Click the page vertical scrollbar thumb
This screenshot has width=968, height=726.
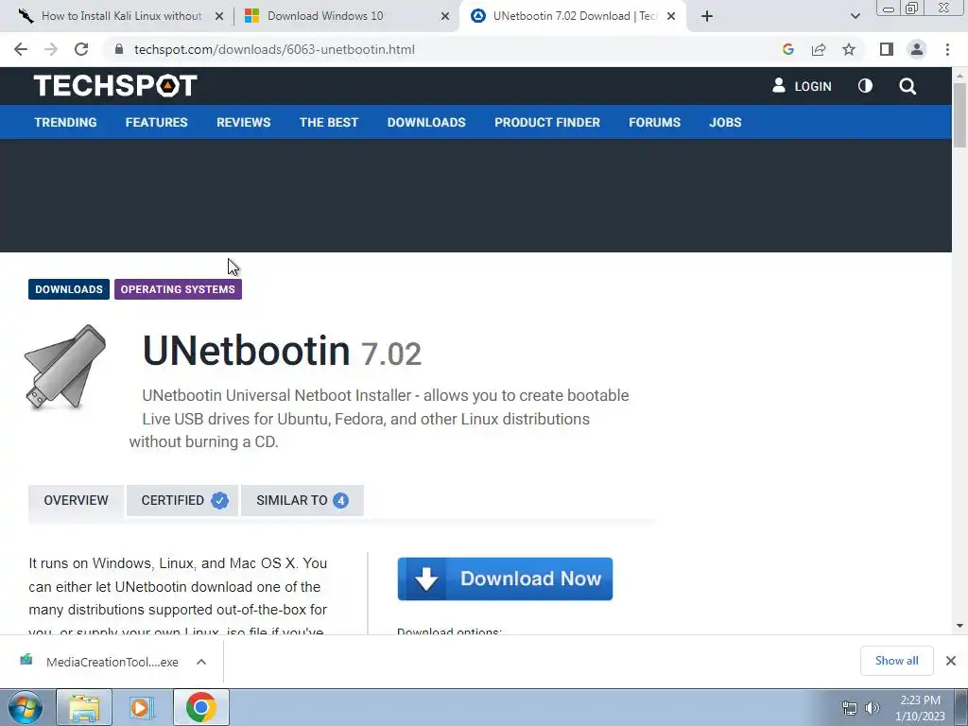click(x=959, y=115)
